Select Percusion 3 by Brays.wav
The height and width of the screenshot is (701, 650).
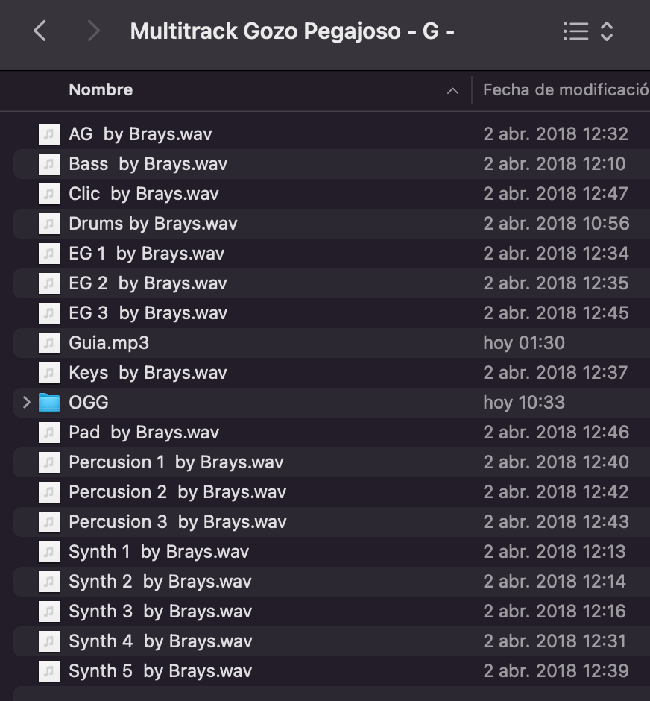(332, 522)
